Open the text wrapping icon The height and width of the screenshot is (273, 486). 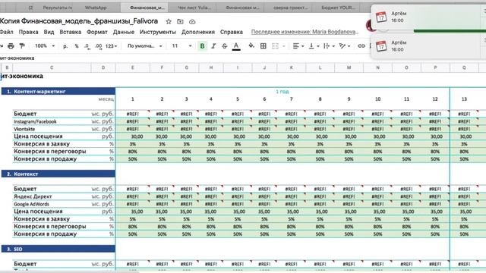pyautogui.click(x=327, y=45)
